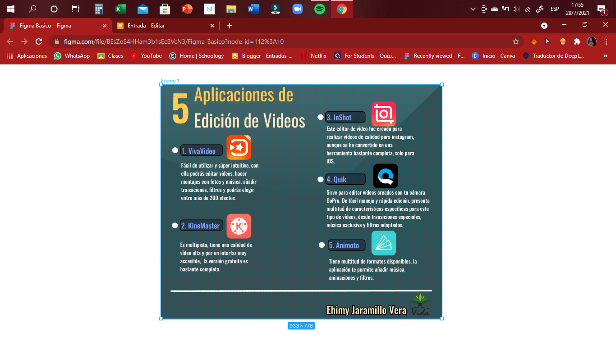Select the InShot app icon
Screen dimensions: 616x346
384,114
